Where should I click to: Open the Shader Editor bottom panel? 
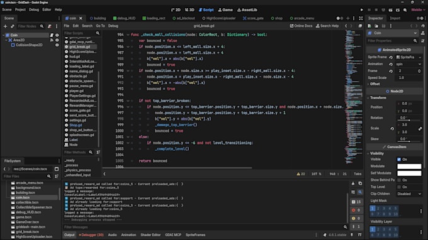[150, 235]
